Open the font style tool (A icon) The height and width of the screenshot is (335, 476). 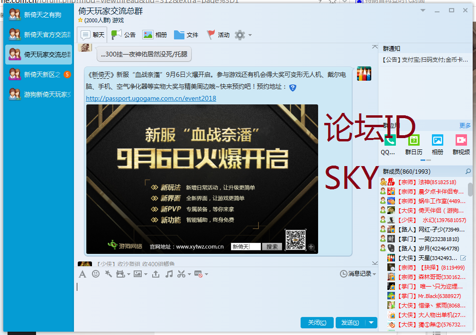[82, 274]
